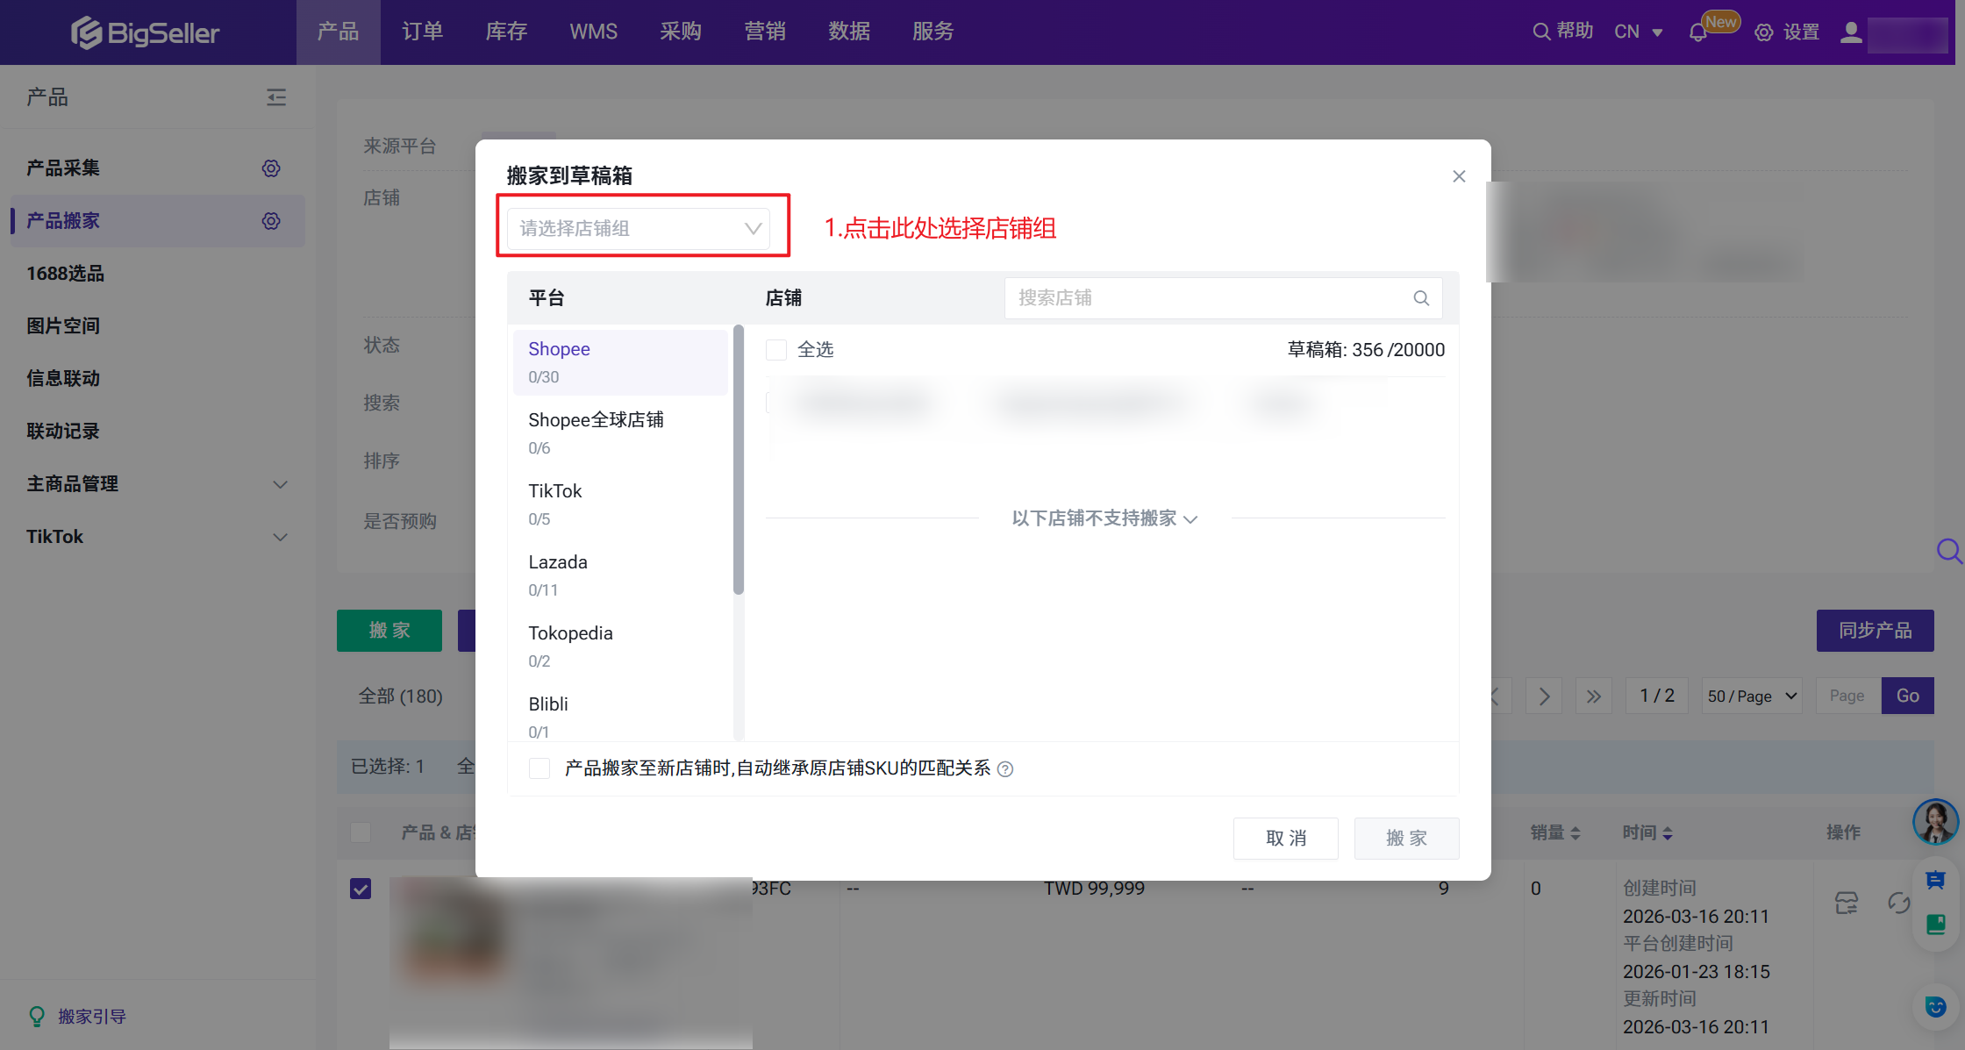Collapse the product sidebar menu icon
This screenshot has height=1050, width=1965.
pos(276,97)
